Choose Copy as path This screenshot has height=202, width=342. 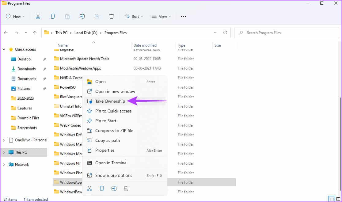tap(125, 140)
